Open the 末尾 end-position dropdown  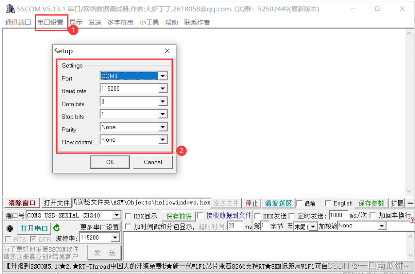[313, 226]
